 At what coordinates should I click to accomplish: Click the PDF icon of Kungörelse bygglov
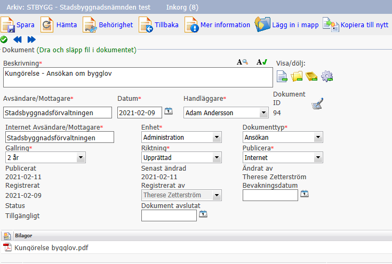pyautogui.click(x=7, y=247)
